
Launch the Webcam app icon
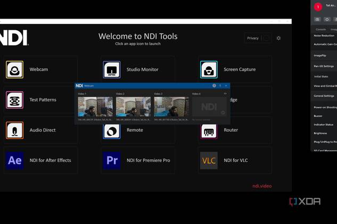(14, 70)
